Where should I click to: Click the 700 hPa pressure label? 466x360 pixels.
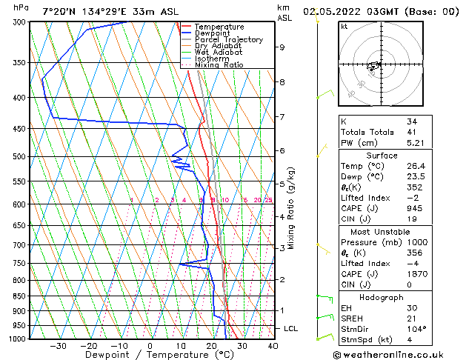click(x=21, y=245)
